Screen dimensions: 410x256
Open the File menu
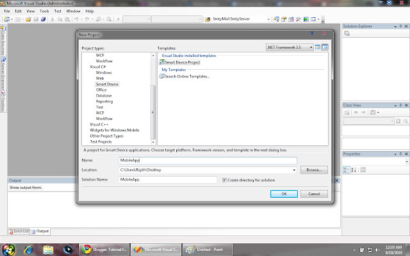coord(7,11)
